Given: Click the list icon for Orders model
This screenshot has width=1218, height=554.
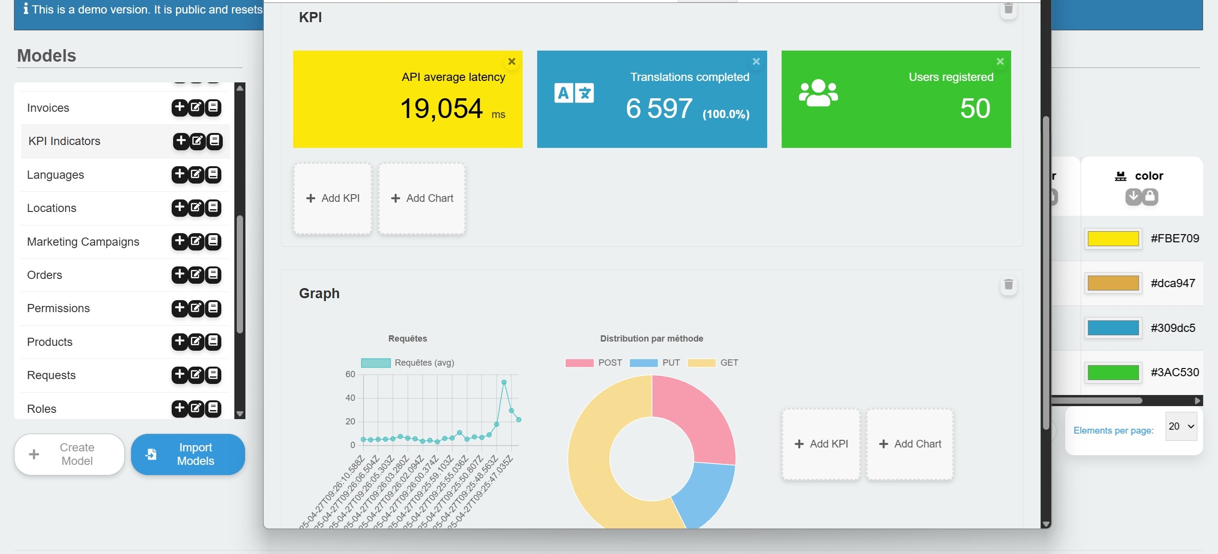Looking at the screenshot, I should [x=213, y=275].
